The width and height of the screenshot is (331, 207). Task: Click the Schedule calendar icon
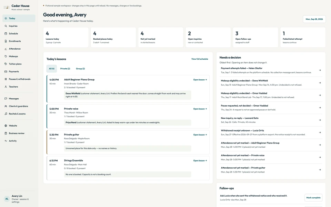tap(6, 33)
